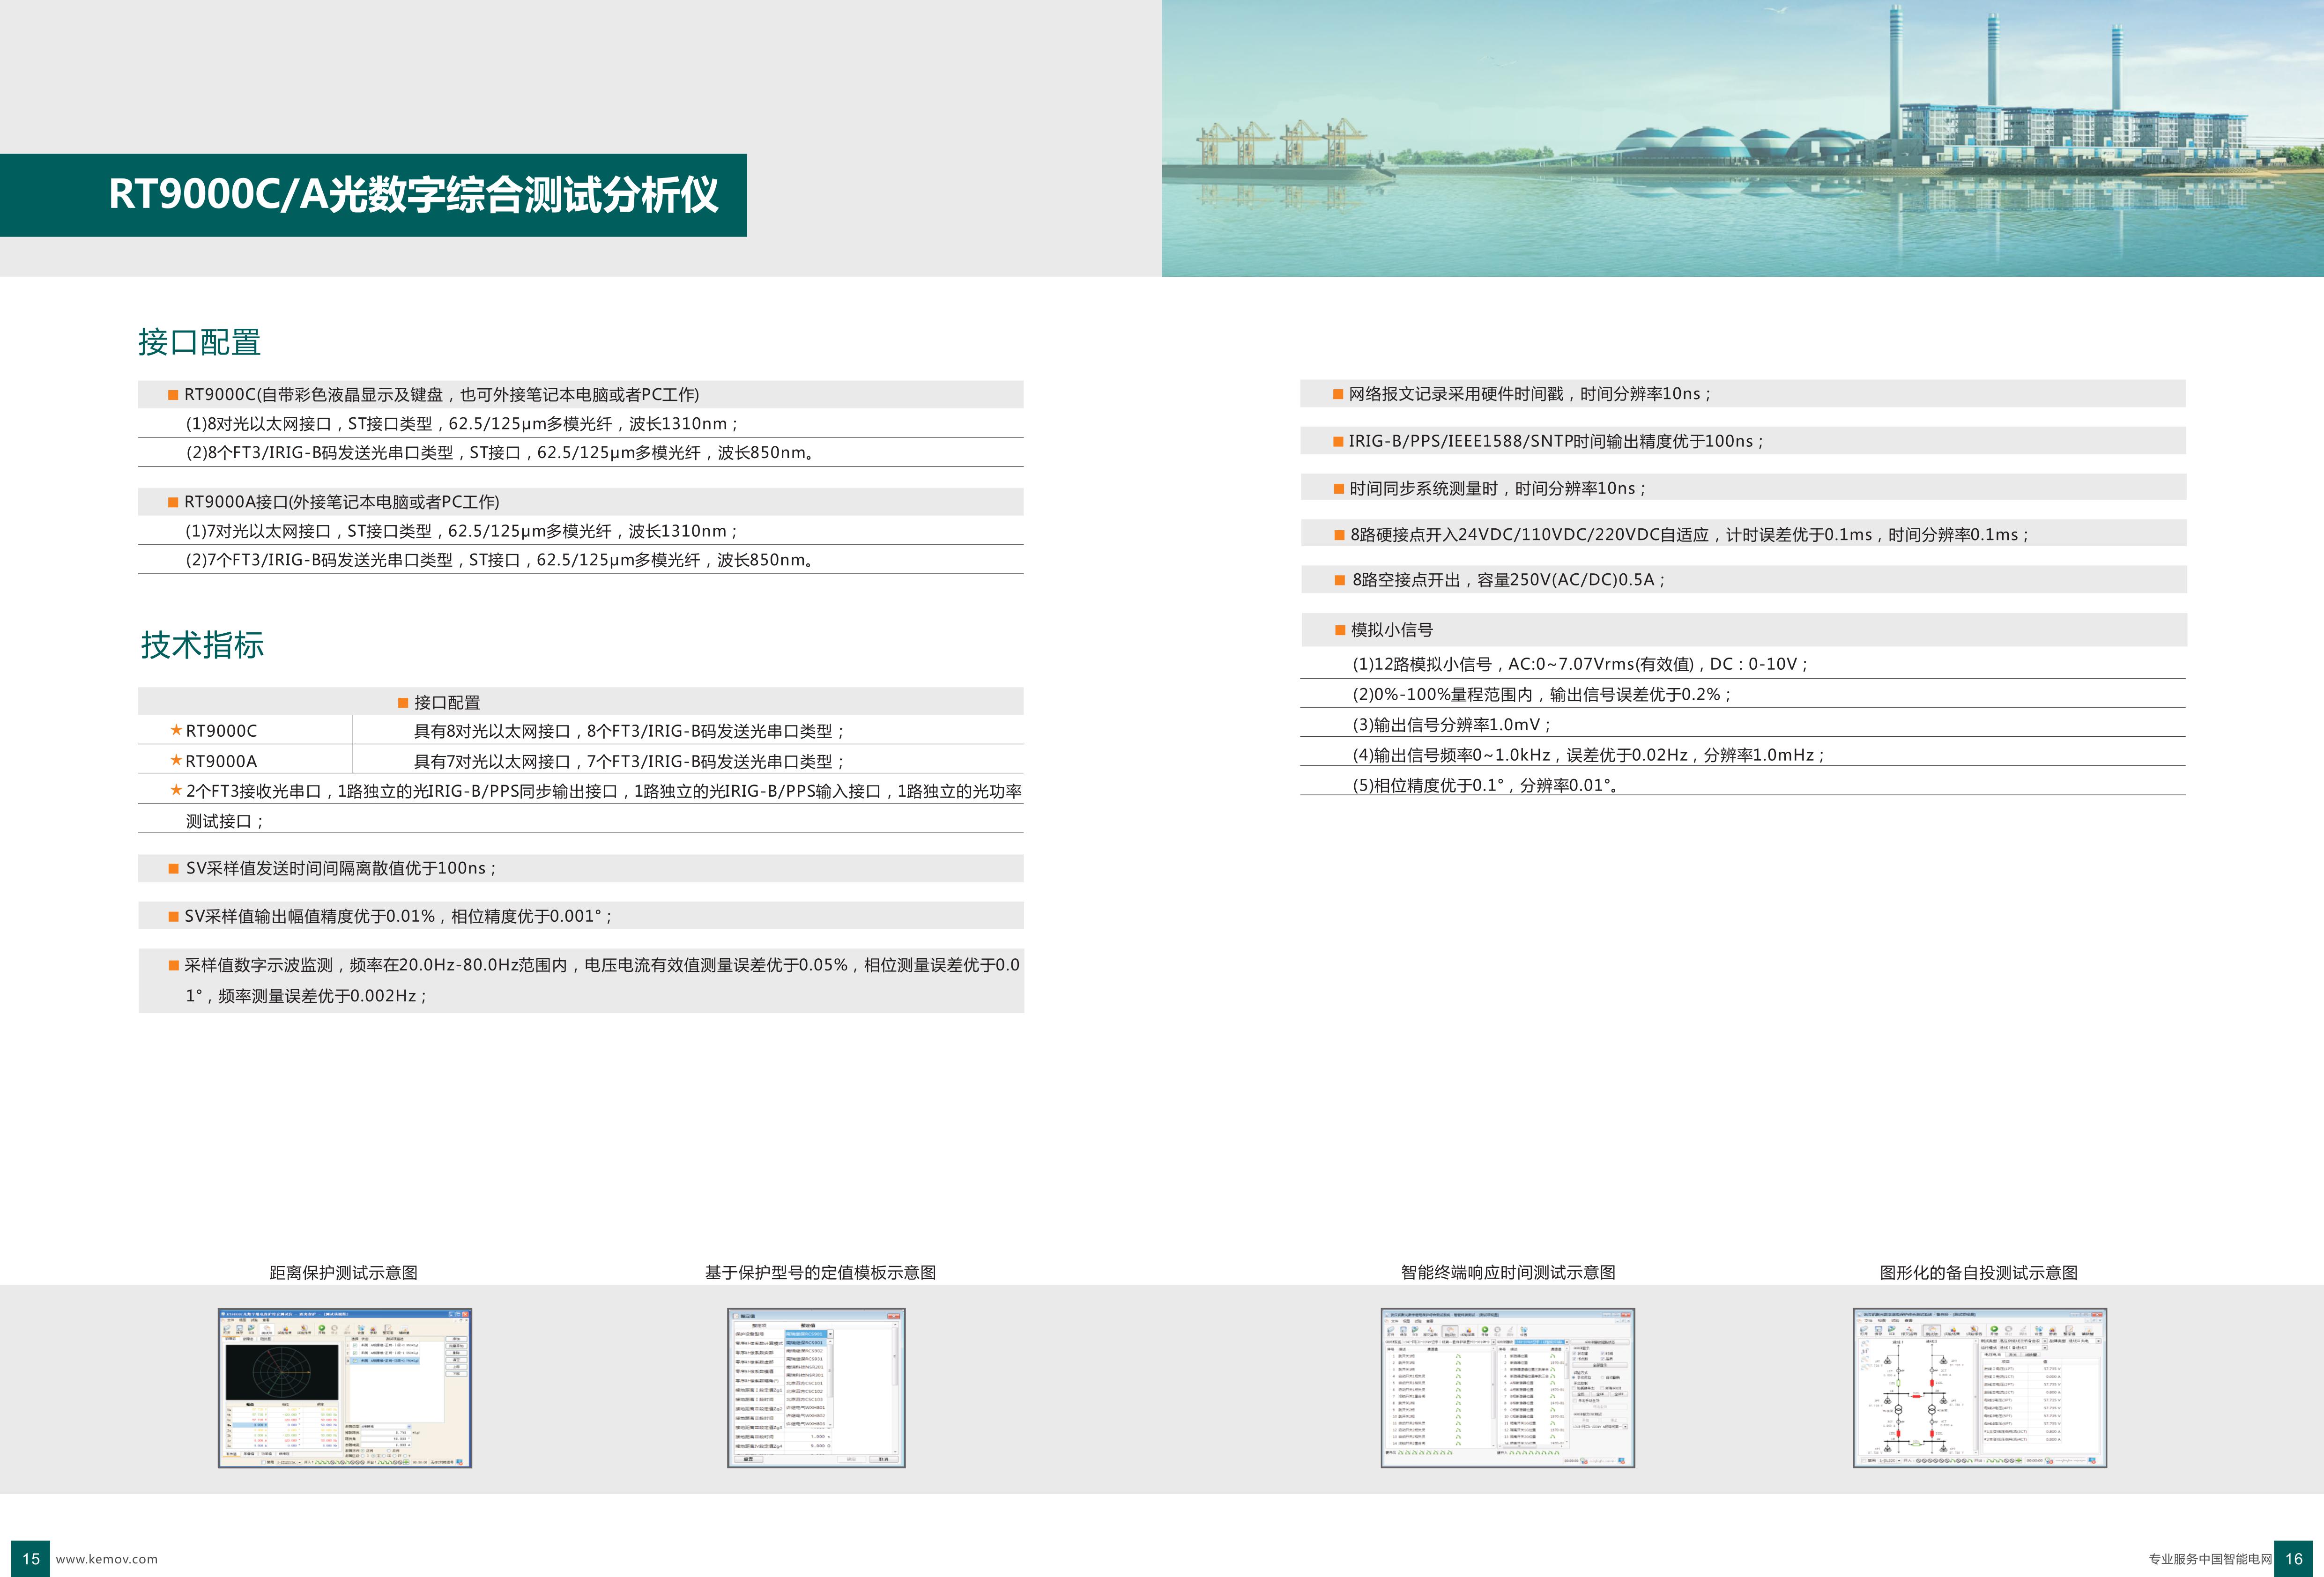Click the line (1)7对光以太网接口
The image size is (2324, 1577).
click(461, 531)
